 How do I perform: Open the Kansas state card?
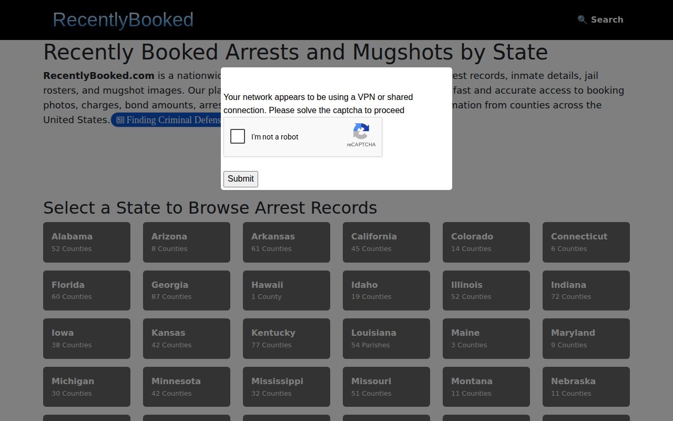tap(187, 338)
